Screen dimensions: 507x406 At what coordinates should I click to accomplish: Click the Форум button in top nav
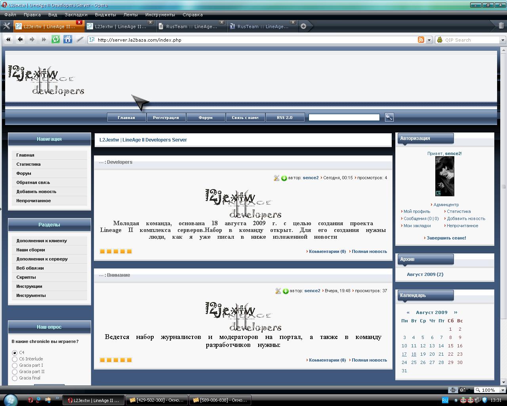(206, 117)
